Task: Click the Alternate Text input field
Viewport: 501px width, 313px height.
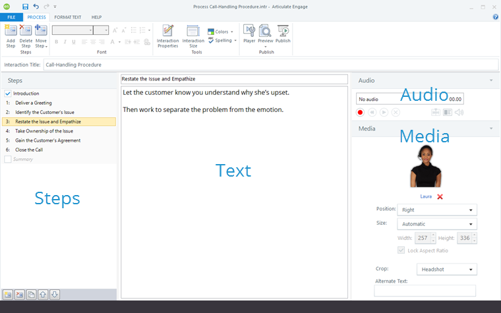Action: [425, 291]
